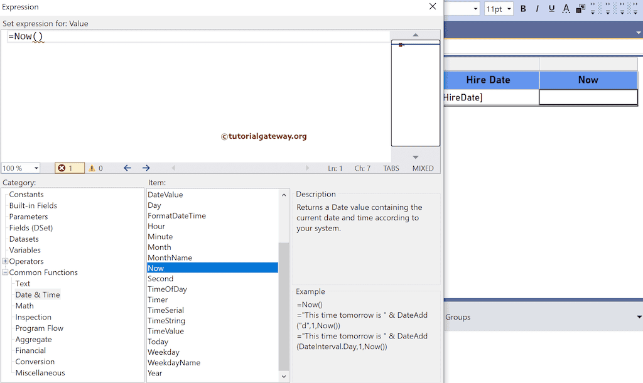Select the MIXED indicator in the status bar

(423, 168)
